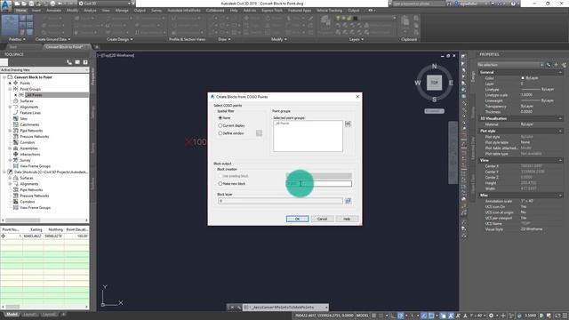Image resolution: width=569 pixels, height=320 pixels.
Task: Click the Surfaces icon under Convert Block to Point
Action: tap(16, 100)
